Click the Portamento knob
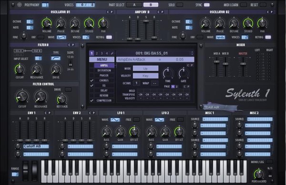286x185 pixels. tap(259, 174)
